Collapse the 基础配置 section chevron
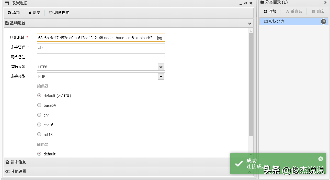This screenshot has width=330, height=180. [x=249, y=23]
